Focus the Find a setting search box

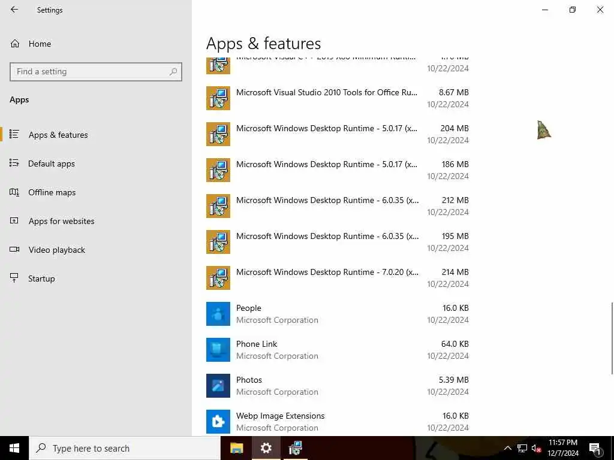pyautogui.click(x=96, y=72)
